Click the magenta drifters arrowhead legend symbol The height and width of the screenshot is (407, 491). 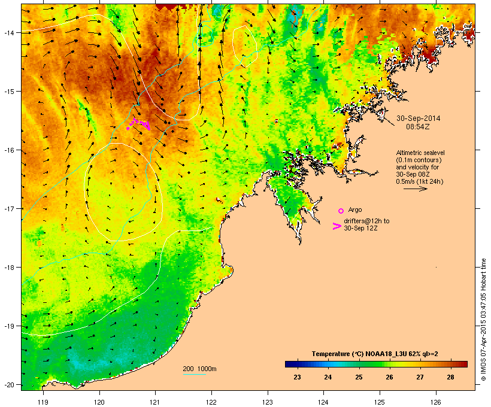pos(337,226)
